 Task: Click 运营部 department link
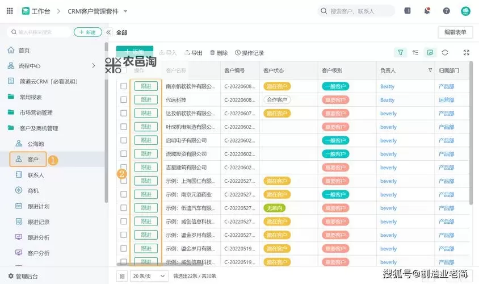pyautogui.click(x=446, y=100)
